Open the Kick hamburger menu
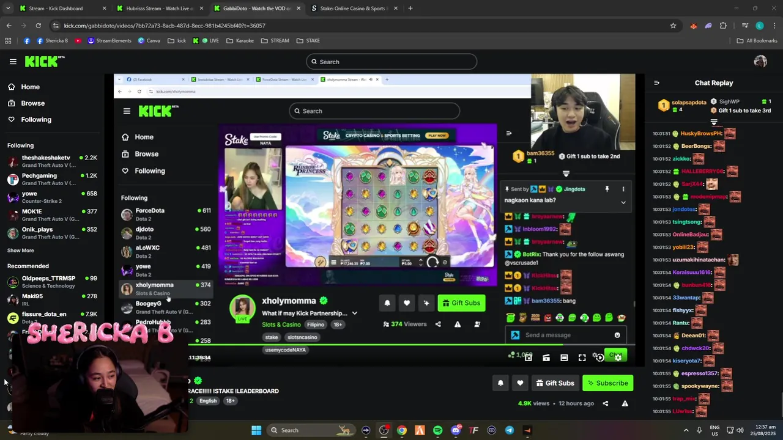The image size is (783, 440). pos(13,62)
